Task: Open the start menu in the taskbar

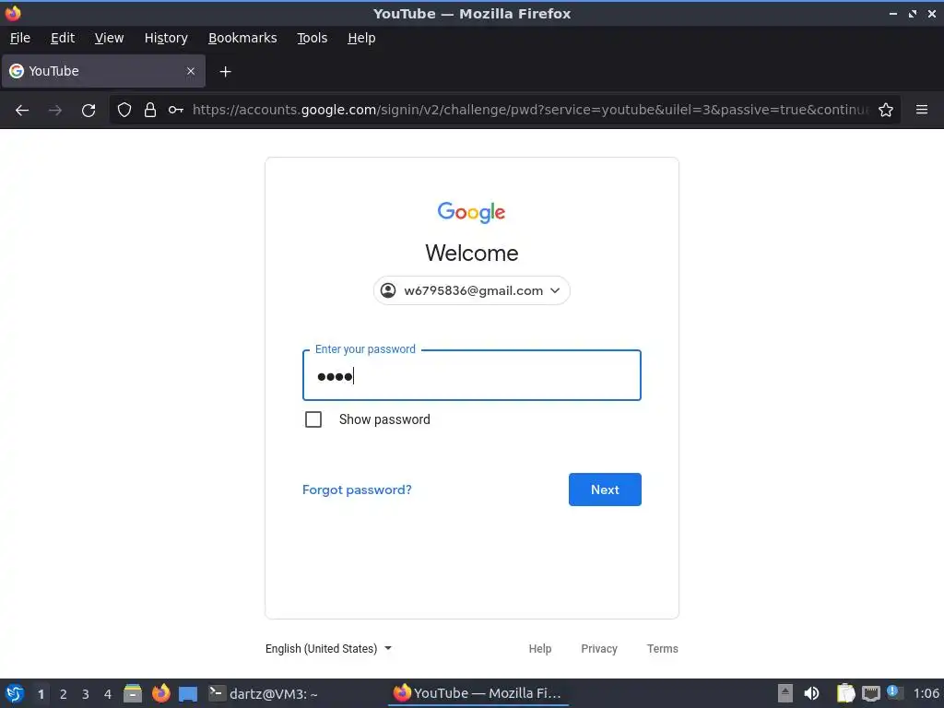Action: 15,693
